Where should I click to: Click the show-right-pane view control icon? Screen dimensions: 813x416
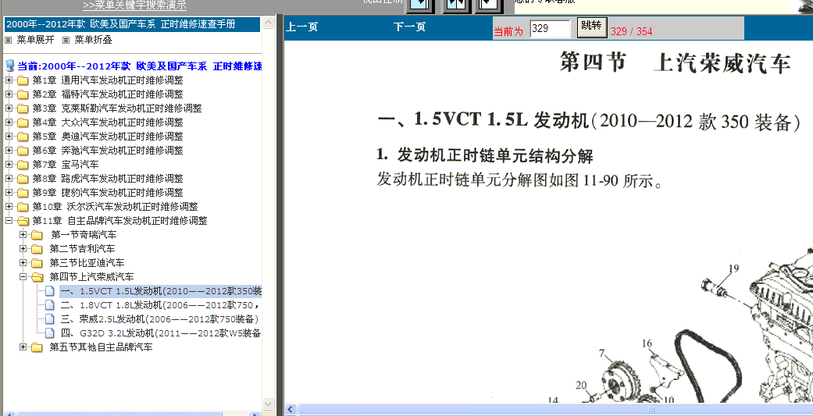tap(420, 5)
